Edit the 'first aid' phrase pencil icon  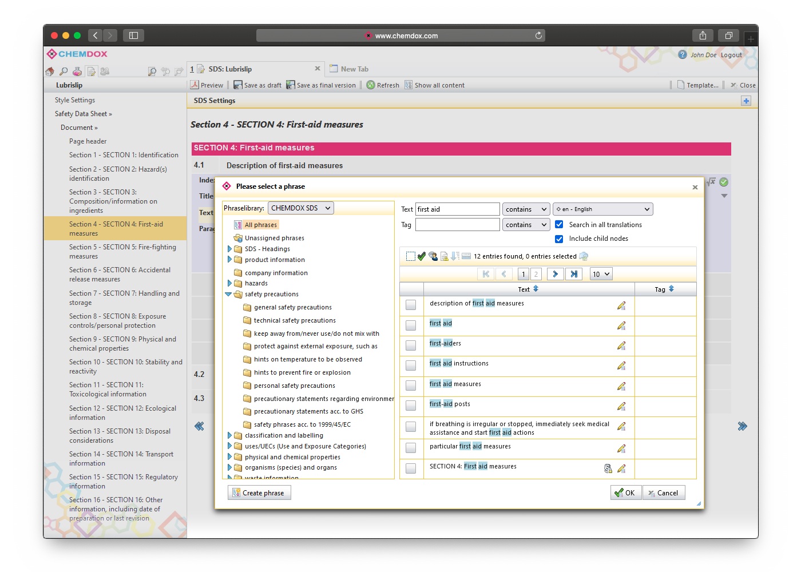[621, 325]
